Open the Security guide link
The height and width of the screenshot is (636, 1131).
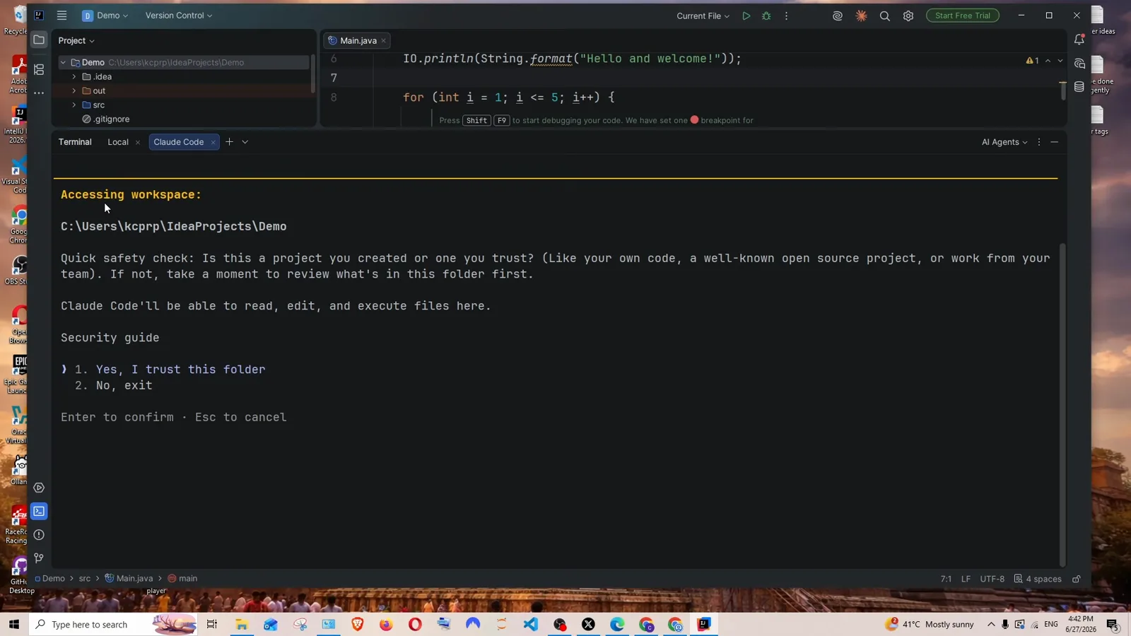pos(110,338)
